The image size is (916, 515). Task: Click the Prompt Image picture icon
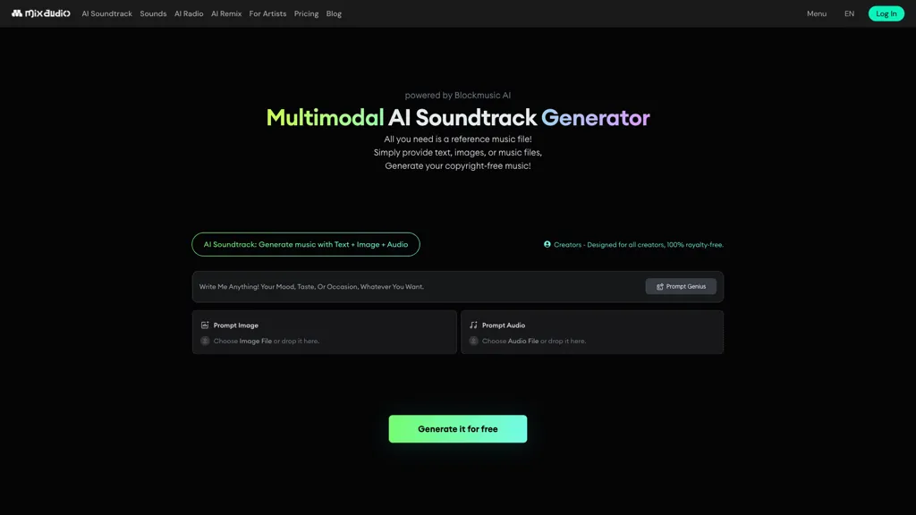click(x=205, y=325)
